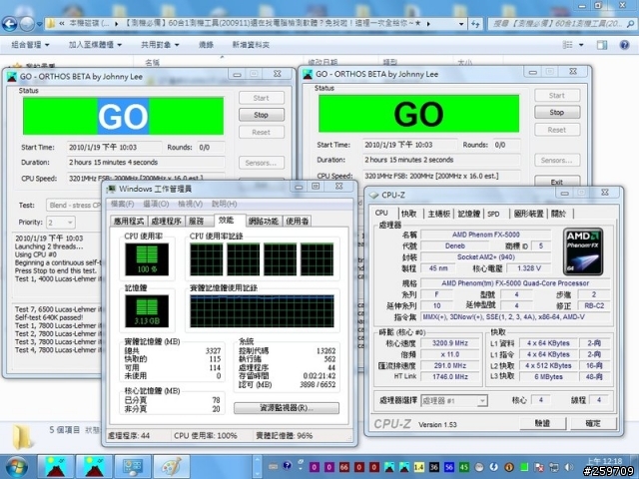
Task: Click Stop in the left ORTHOS window
Action: click(262, 115)
